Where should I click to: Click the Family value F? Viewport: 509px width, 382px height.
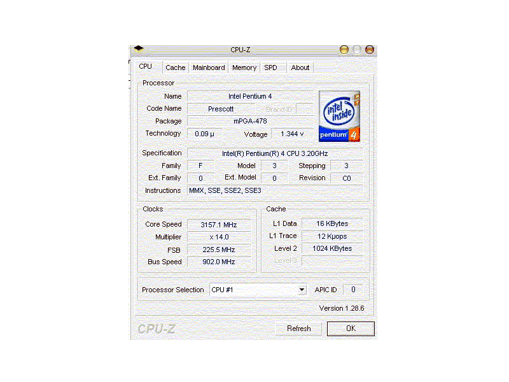[200, 166]
